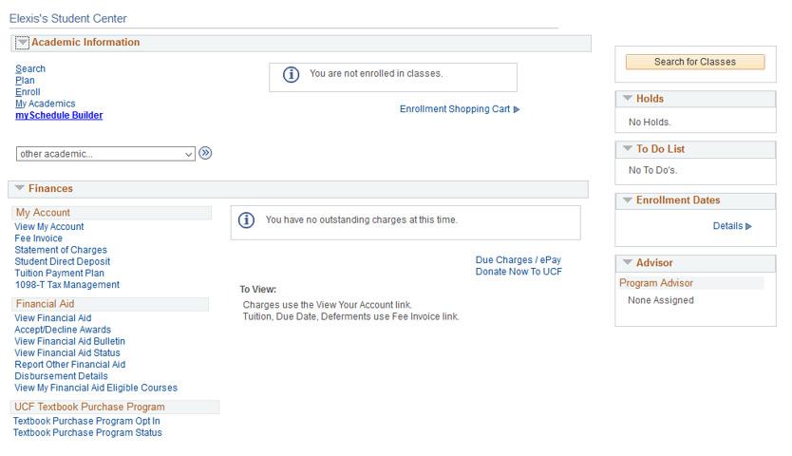792x456 pixels.
Task: Collapse the Advisor panel
Action: [627, 262]
